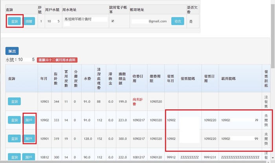Click the gmail.com email address cell
This screenshot has width=275, height=163.
pyautogui.click(x=150, y=21)
